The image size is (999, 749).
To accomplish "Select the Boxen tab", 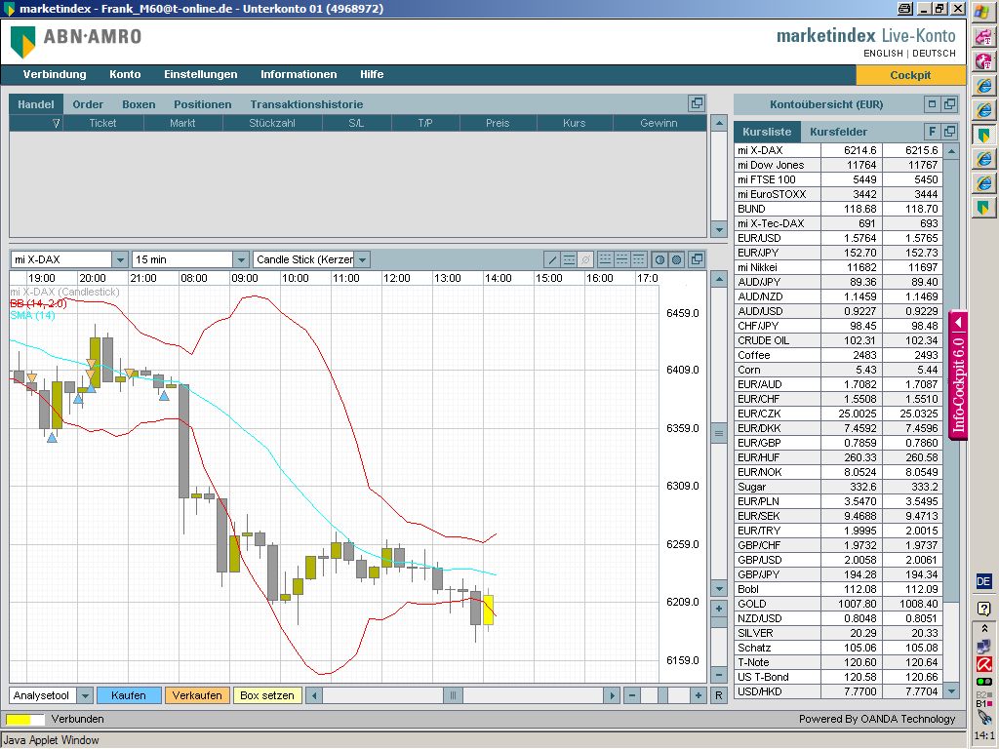I will [139, 104].
